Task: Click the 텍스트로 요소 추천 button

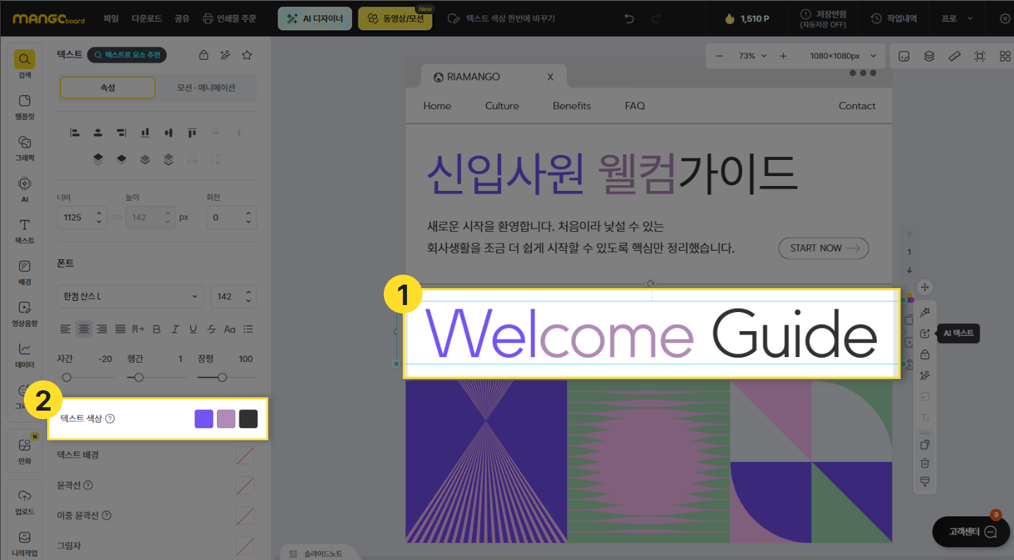Action: (x=127, y=55)
